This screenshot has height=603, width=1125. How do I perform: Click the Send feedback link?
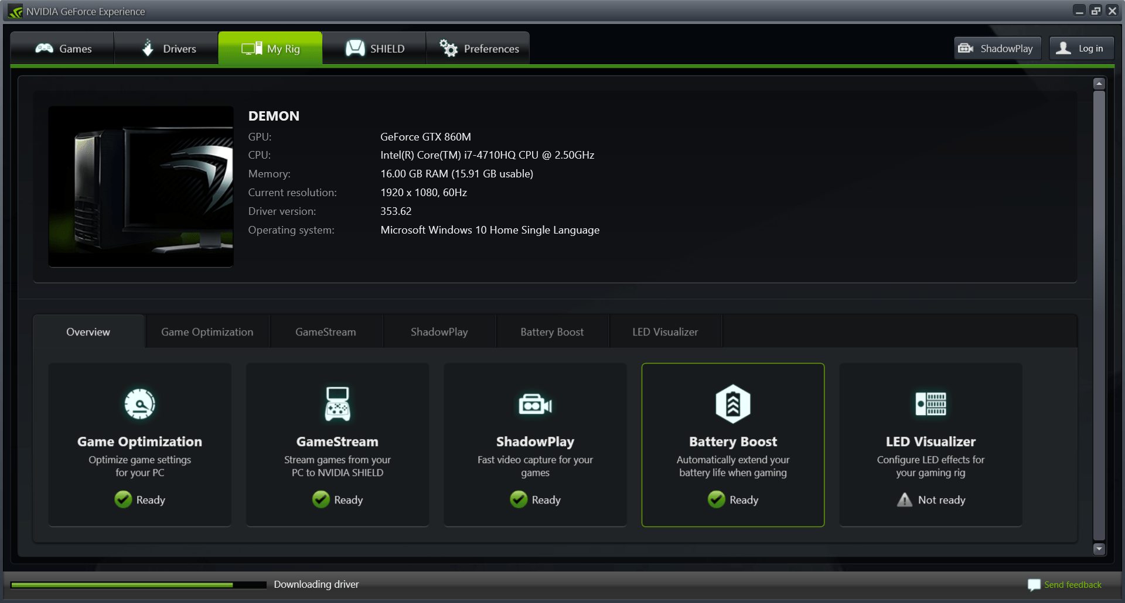1073,585
